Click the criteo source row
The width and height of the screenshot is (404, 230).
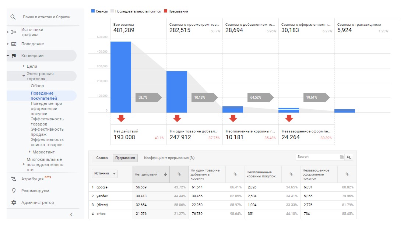point(222,214)
